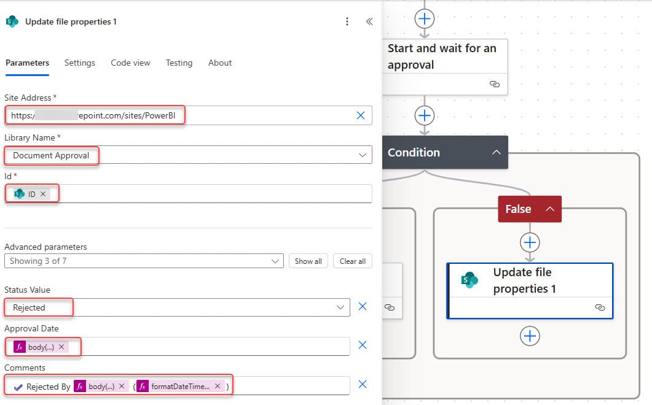Open the Status Value dropdown
652x405 pixels.
340,307
